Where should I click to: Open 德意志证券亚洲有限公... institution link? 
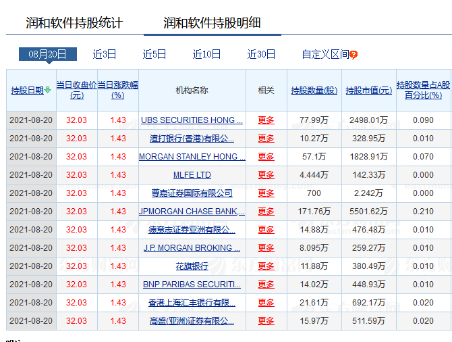(192, 230)
